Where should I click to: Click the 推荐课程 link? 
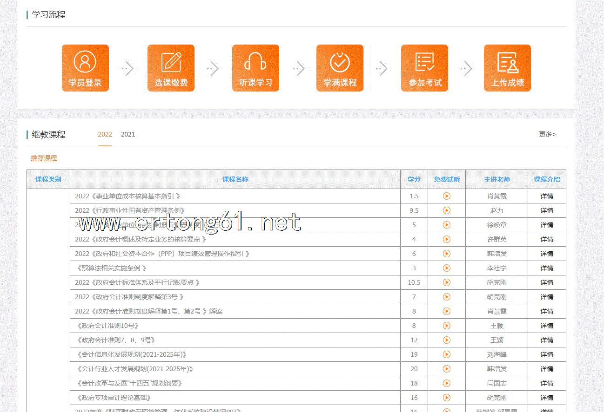point(44,158)
